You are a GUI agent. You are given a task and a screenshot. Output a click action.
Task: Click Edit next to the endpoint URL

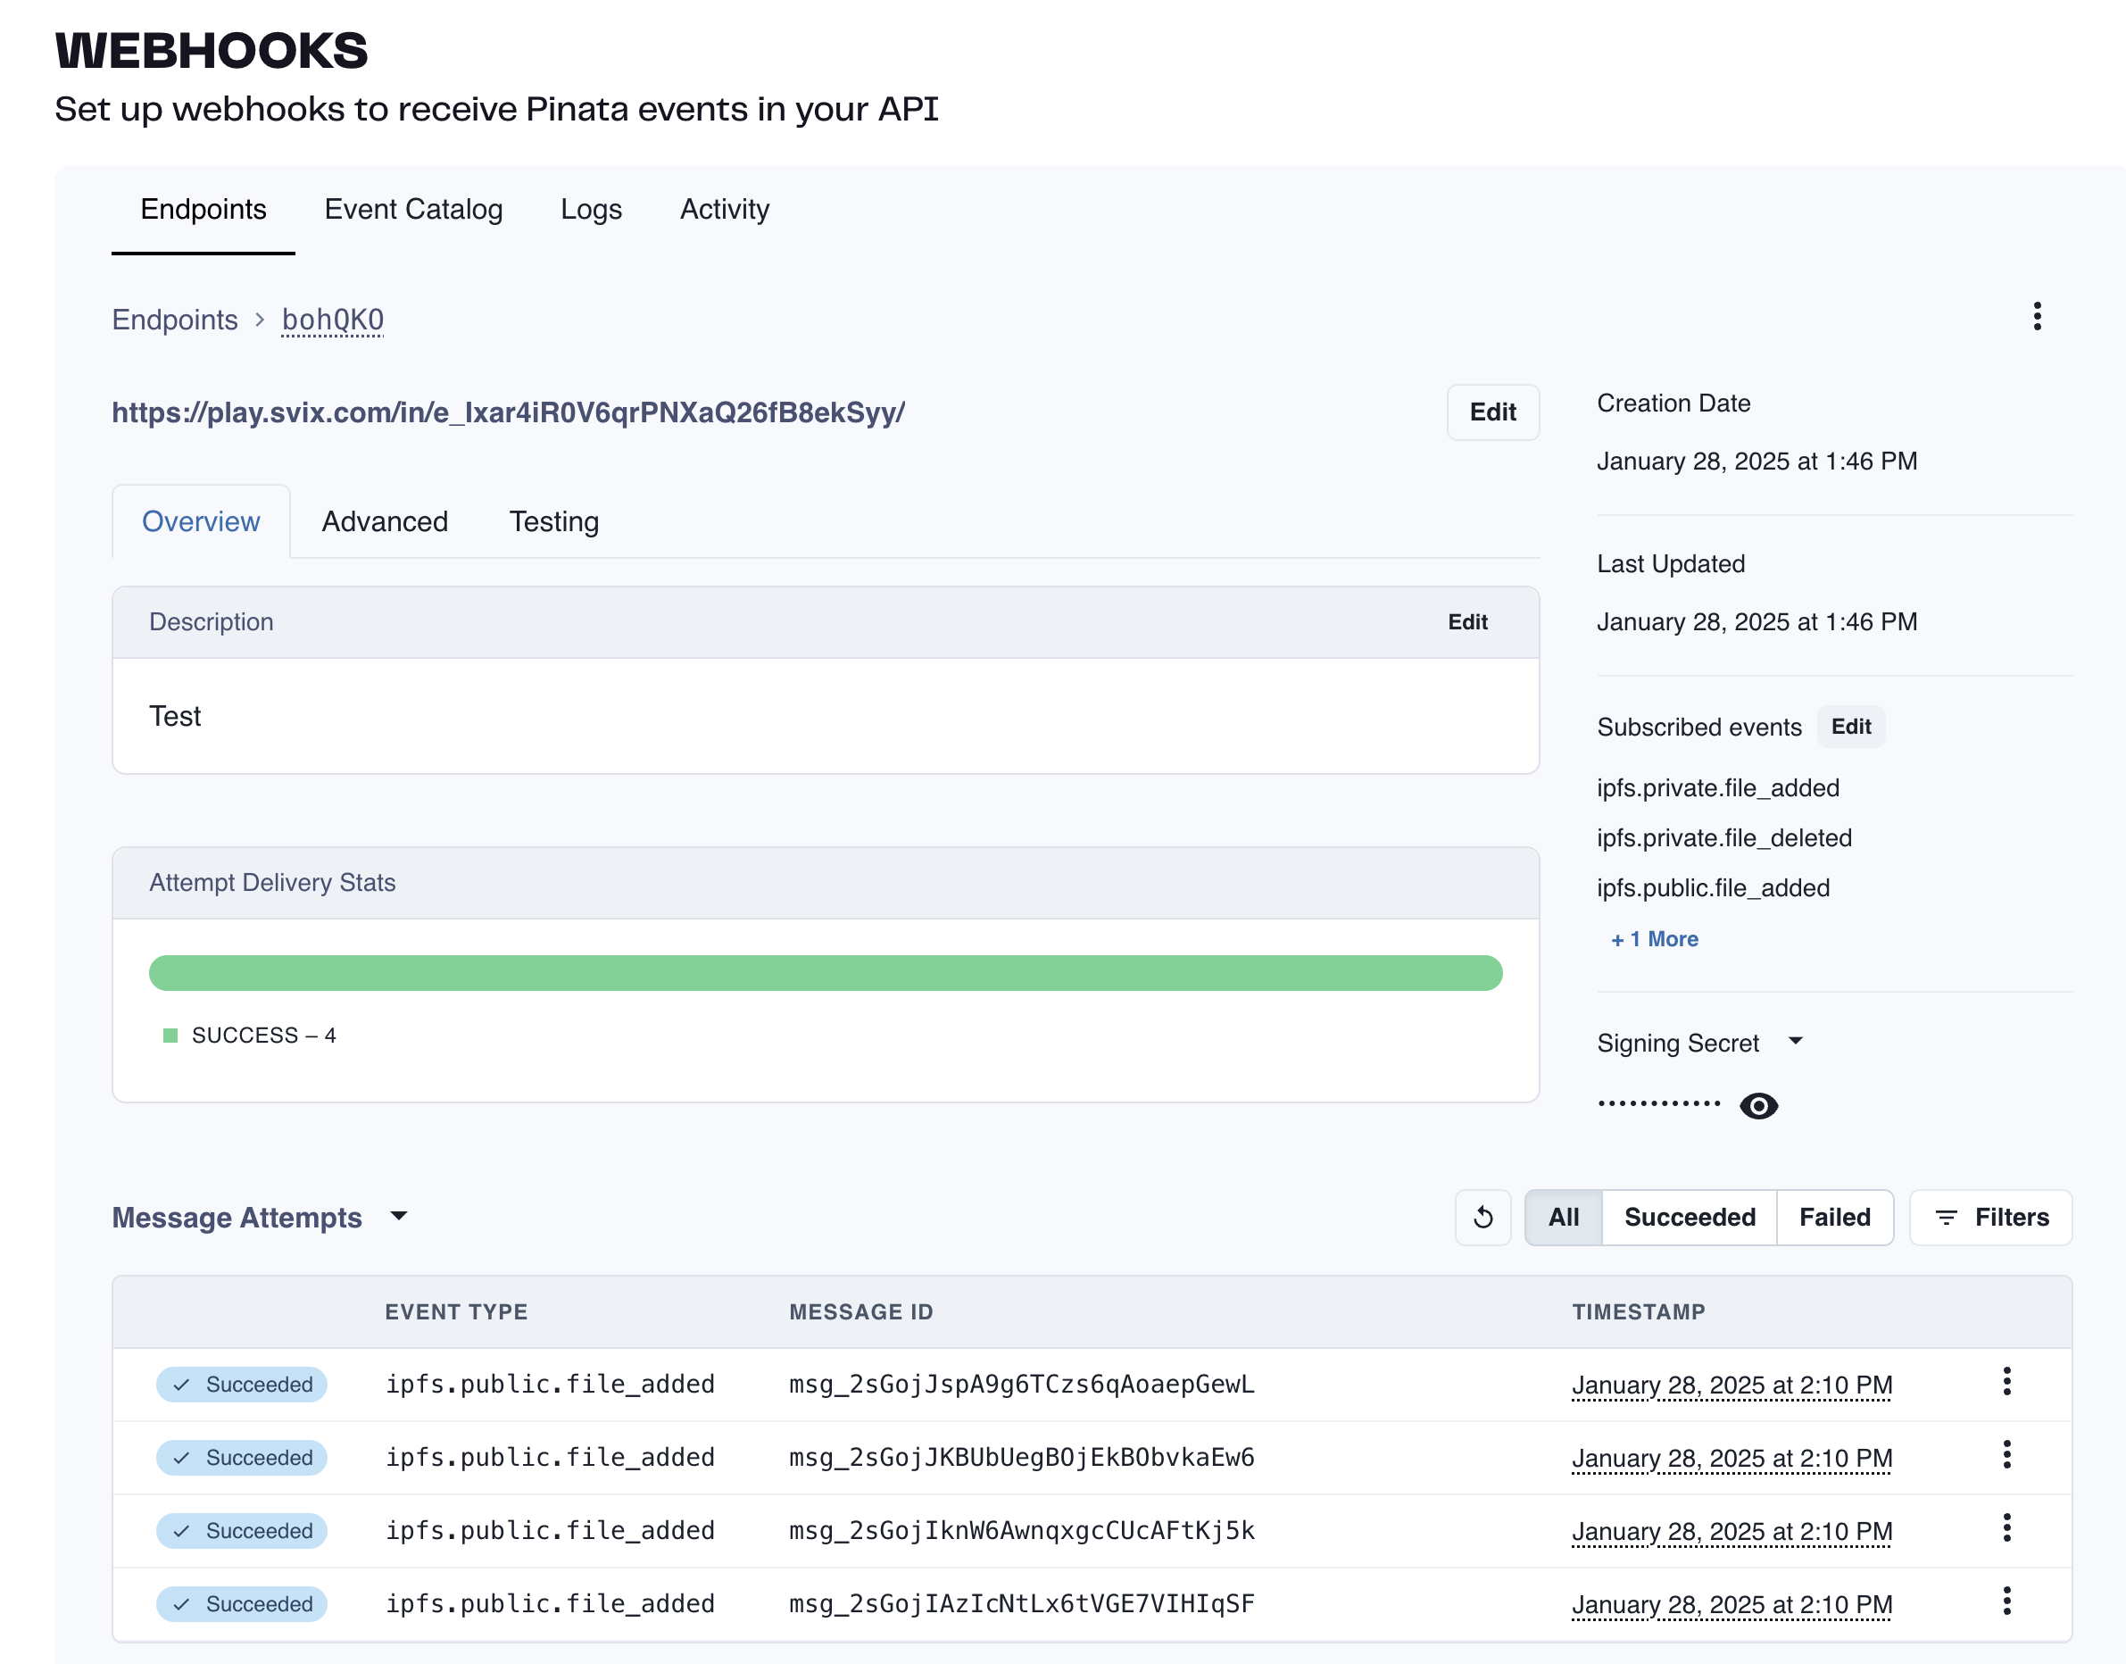tap(1492, 412)
